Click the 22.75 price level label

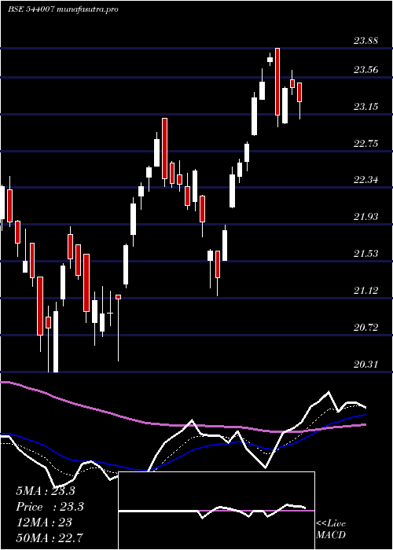click(366, 144)
